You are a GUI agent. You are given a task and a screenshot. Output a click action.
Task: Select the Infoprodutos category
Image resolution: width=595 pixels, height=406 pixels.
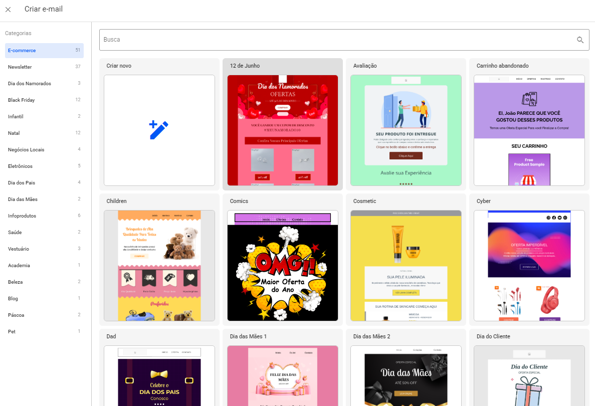44,216
